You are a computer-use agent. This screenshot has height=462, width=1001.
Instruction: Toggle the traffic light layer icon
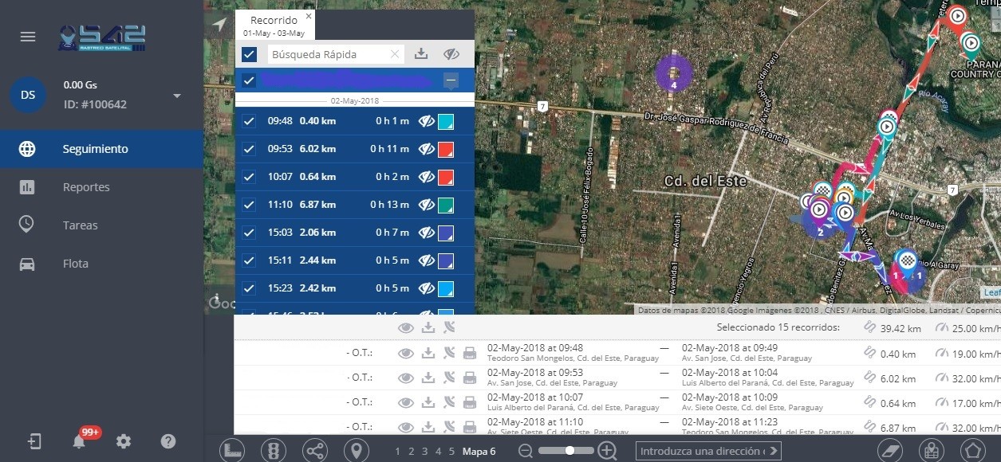point(274,450)
